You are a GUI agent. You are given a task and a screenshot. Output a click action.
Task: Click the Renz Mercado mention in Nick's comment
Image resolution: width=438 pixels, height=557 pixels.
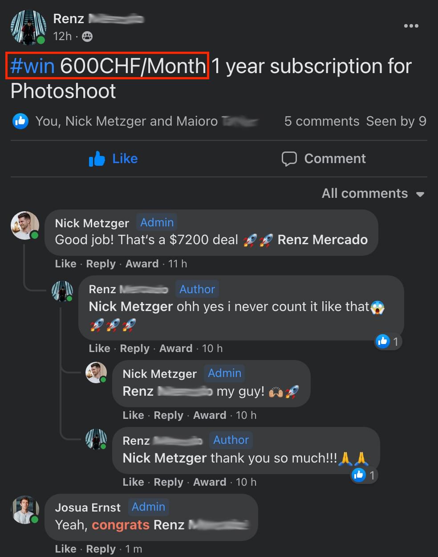[322, 240]
